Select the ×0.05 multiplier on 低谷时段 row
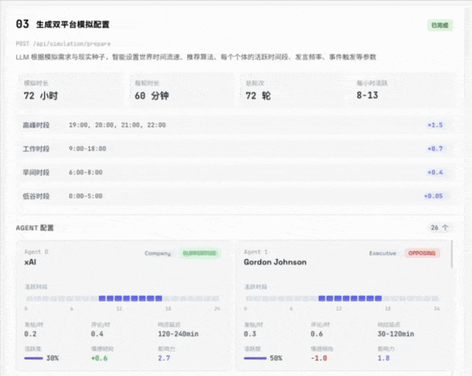This screenshot has height=376, width=472. (x=435, y=195)
